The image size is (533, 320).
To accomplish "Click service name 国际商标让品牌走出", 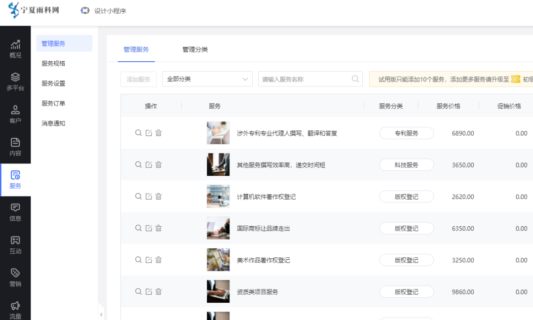I will [x=264, y=229].
